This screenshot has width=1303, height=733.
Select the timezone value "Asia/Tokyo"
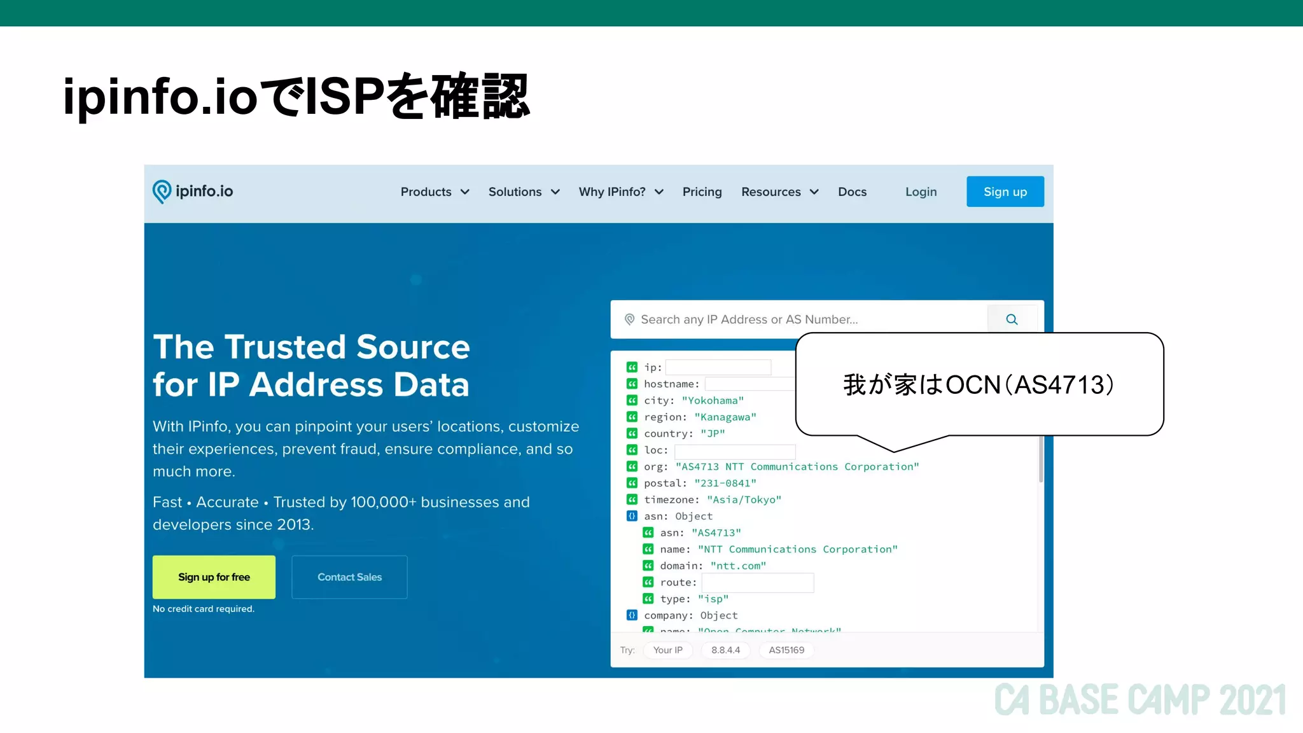pos(744,499)
